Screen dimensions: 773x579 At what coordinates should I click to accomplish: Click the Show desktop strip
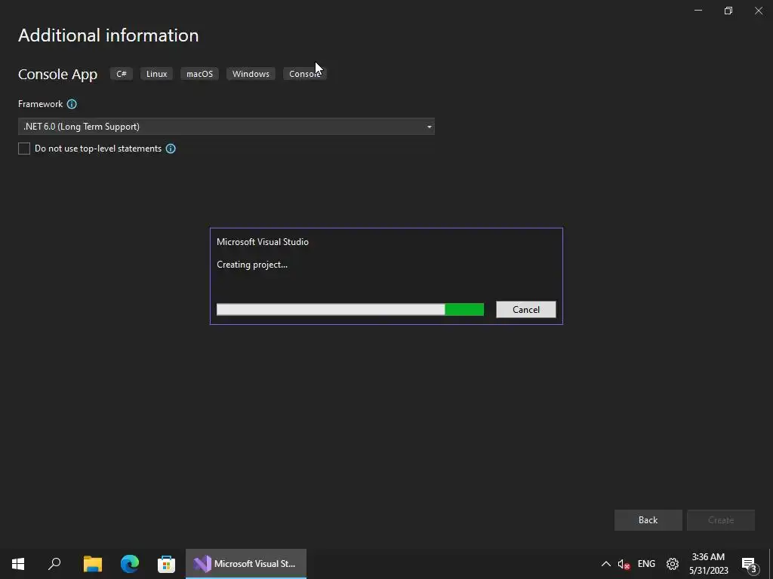[x=771, y=564]
